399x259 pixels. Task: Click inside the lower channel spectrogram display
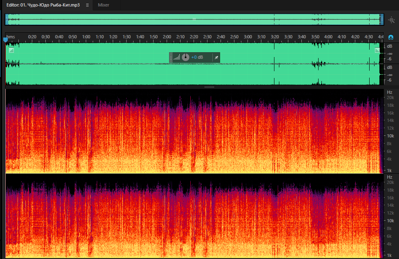194,216
